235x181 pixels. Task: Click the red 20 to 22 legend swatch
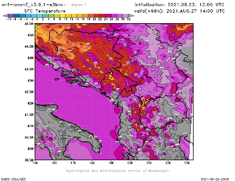coord(97,16)
